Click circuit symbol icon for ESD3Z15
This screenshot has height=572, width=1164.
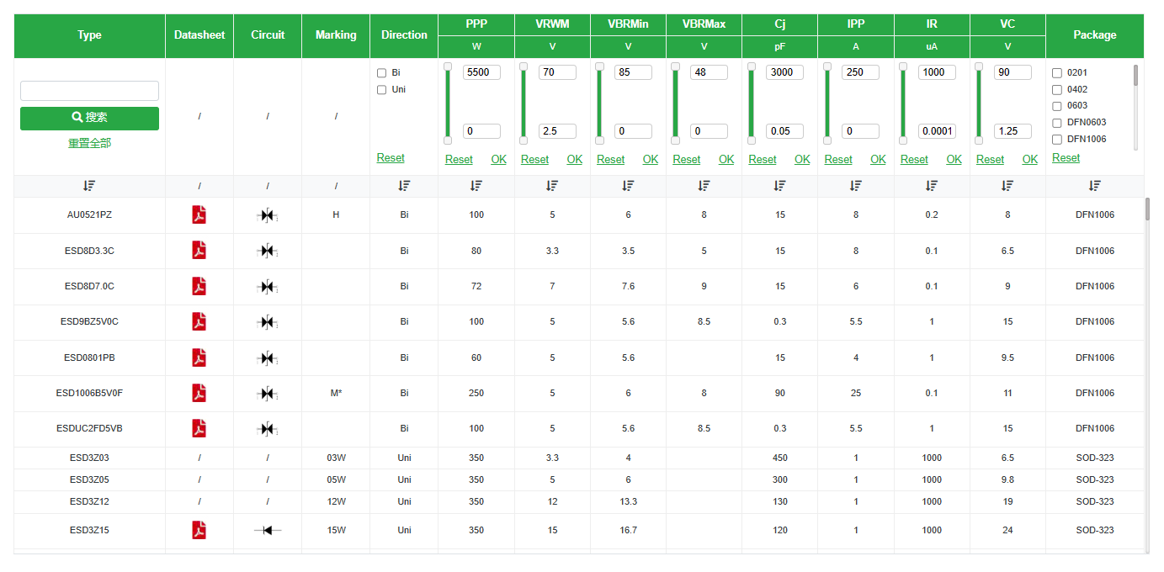coord(267,530)
